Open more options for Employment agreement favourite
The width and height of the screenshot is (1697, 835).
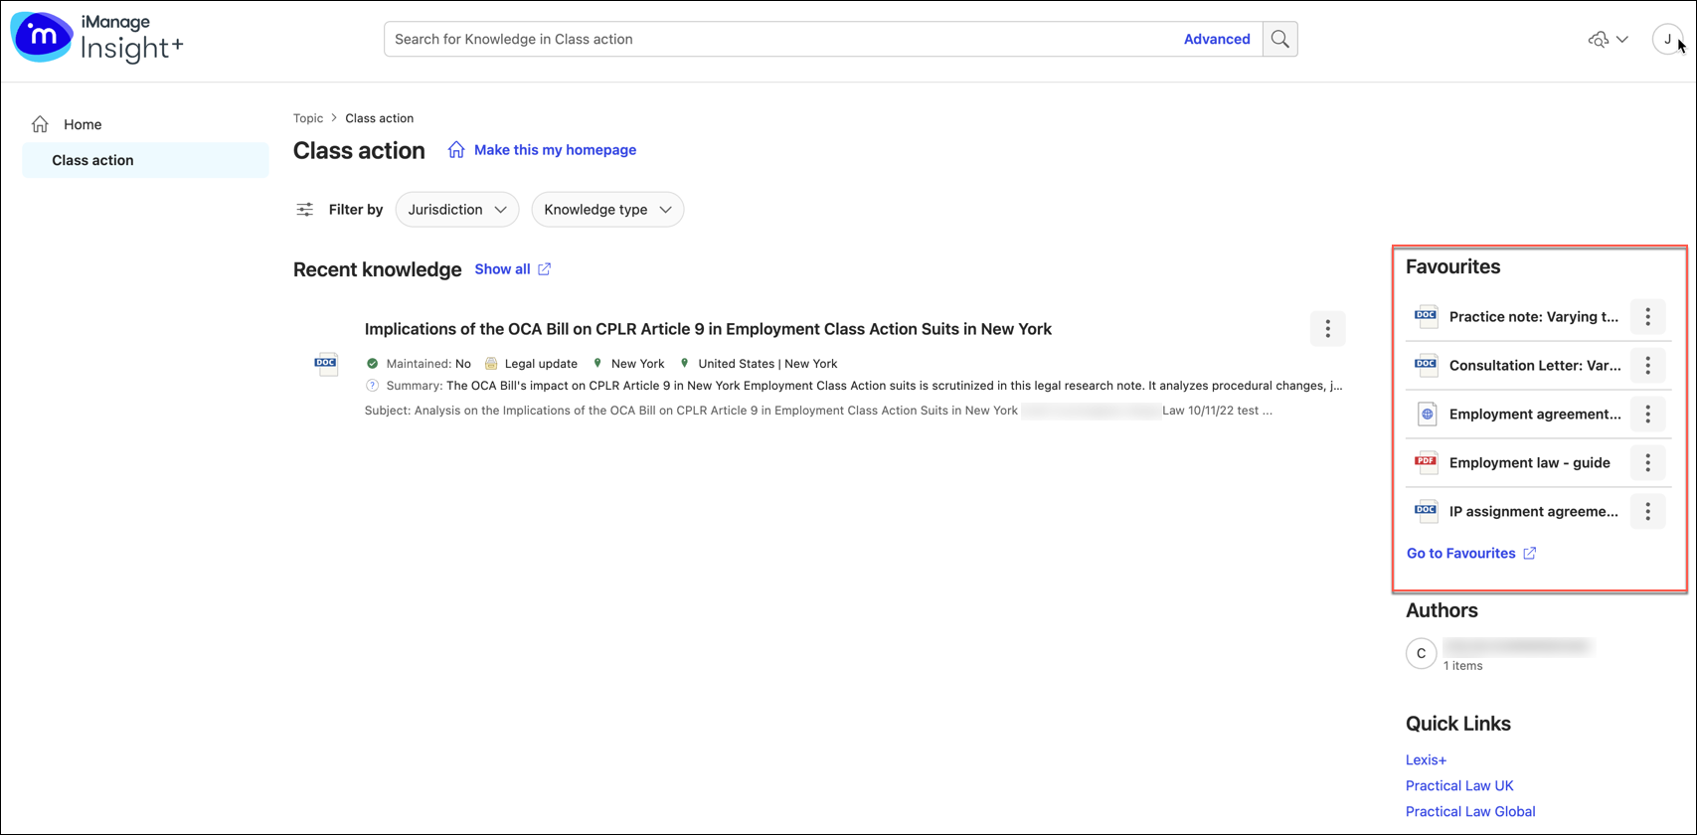point(1647,415)
